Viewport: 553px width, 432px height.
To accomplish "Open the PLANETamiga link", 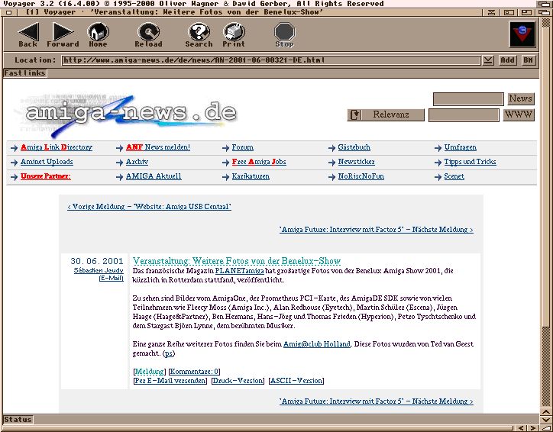I will (x=240, y=271).
